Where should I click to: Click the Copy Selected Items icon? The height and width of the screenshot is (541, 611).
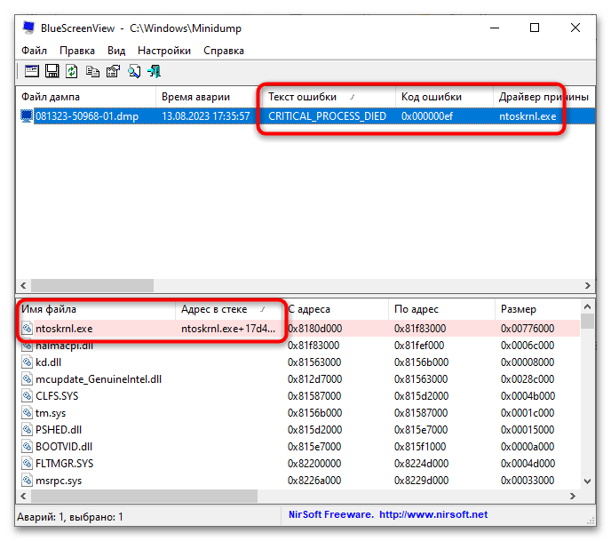tap(92, 71)
